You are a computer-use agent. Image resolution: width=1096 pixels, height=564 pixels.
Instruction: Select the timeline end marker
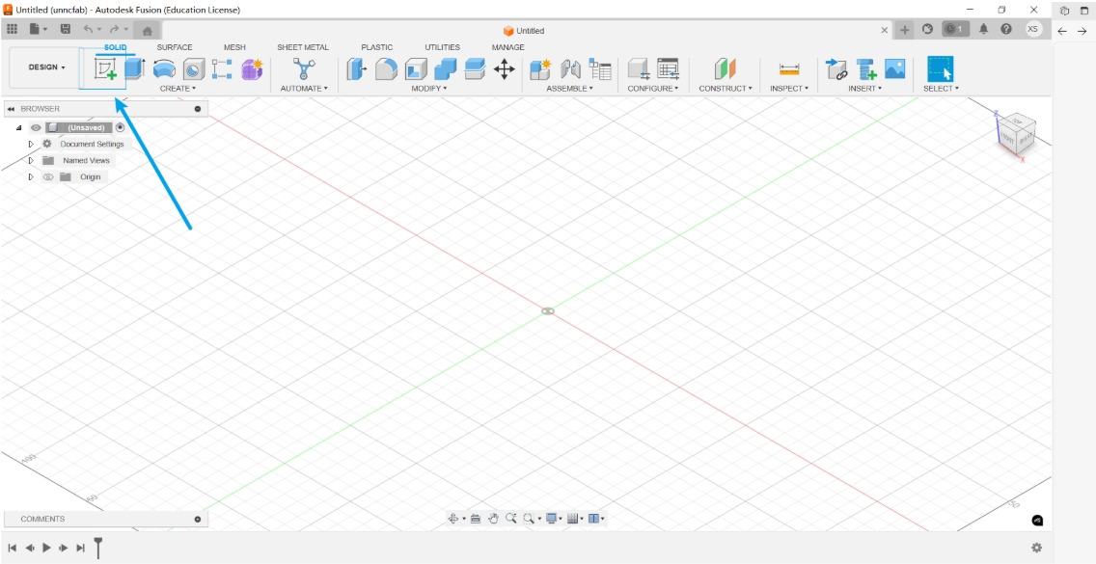98,548
